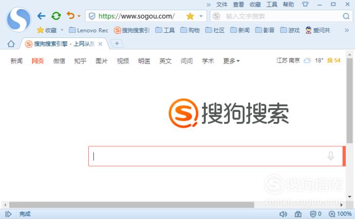The image size is (355, 219).
Task: Click the cloudy weather icon
Action: tap(307, 61)
